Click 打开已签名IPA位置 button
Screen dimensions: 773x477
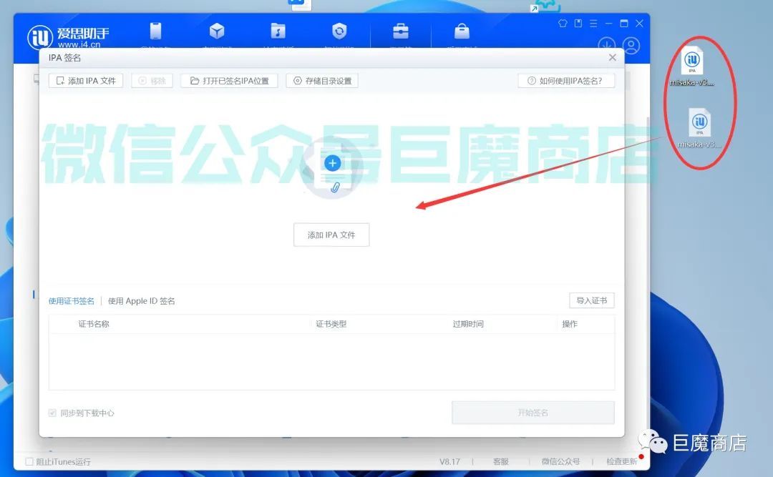[229, 80]
